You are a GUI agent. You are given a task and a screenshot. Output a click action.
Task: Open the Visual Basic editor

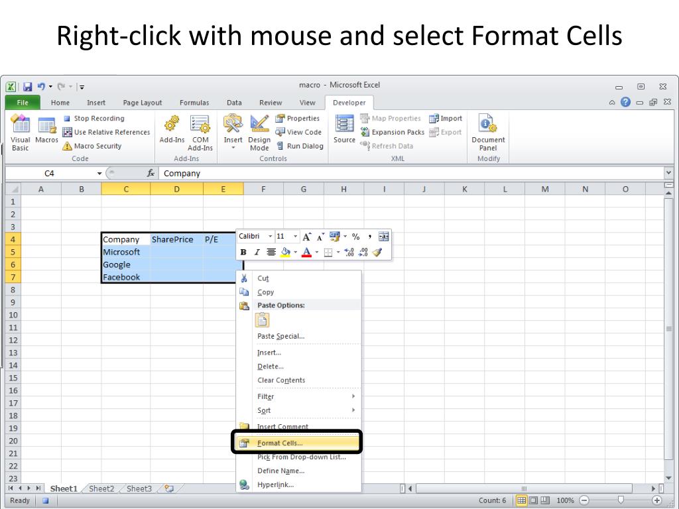pos(20,132)
